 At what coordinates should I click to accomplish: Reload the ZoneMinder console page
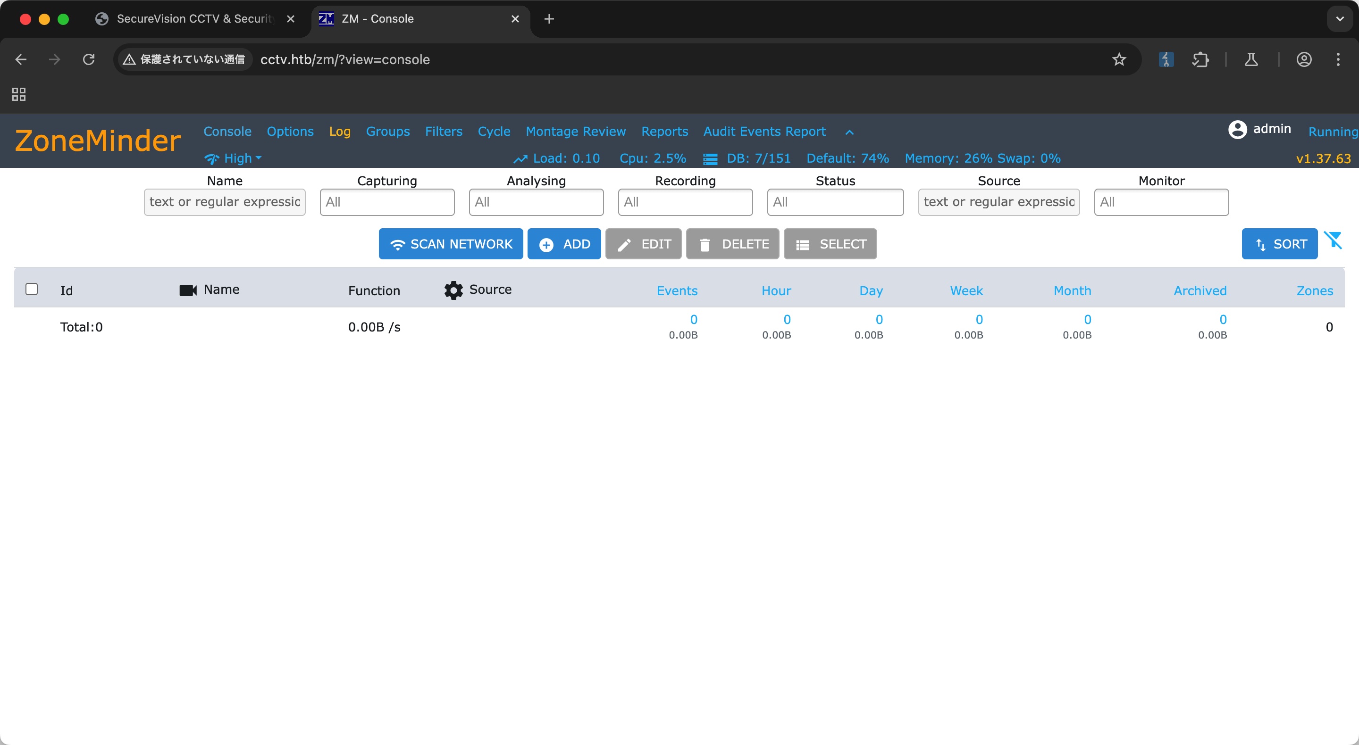point(89,59)
